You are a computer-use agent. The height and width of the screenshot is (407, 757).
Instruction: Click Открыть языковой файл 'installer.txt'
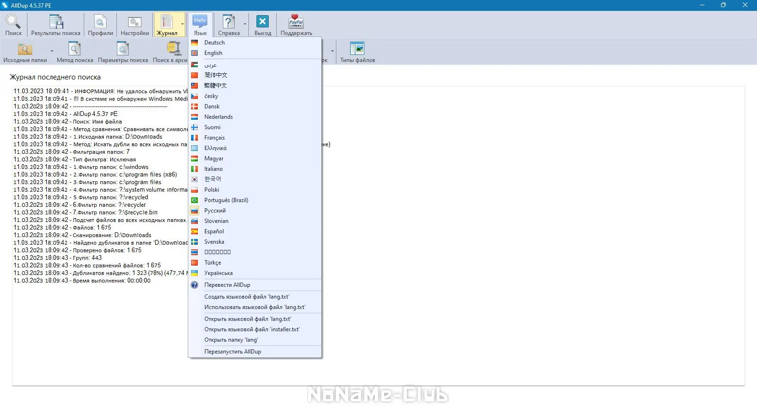[255, 329]
